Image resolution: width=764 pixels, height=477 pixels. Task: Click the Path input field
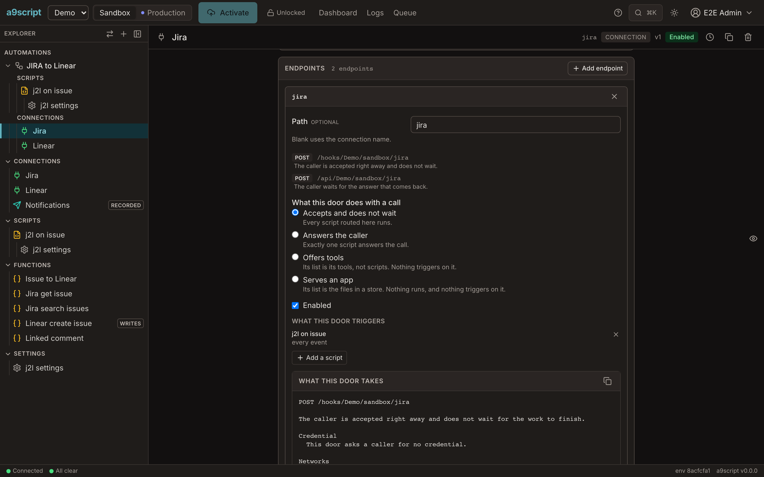515,125
